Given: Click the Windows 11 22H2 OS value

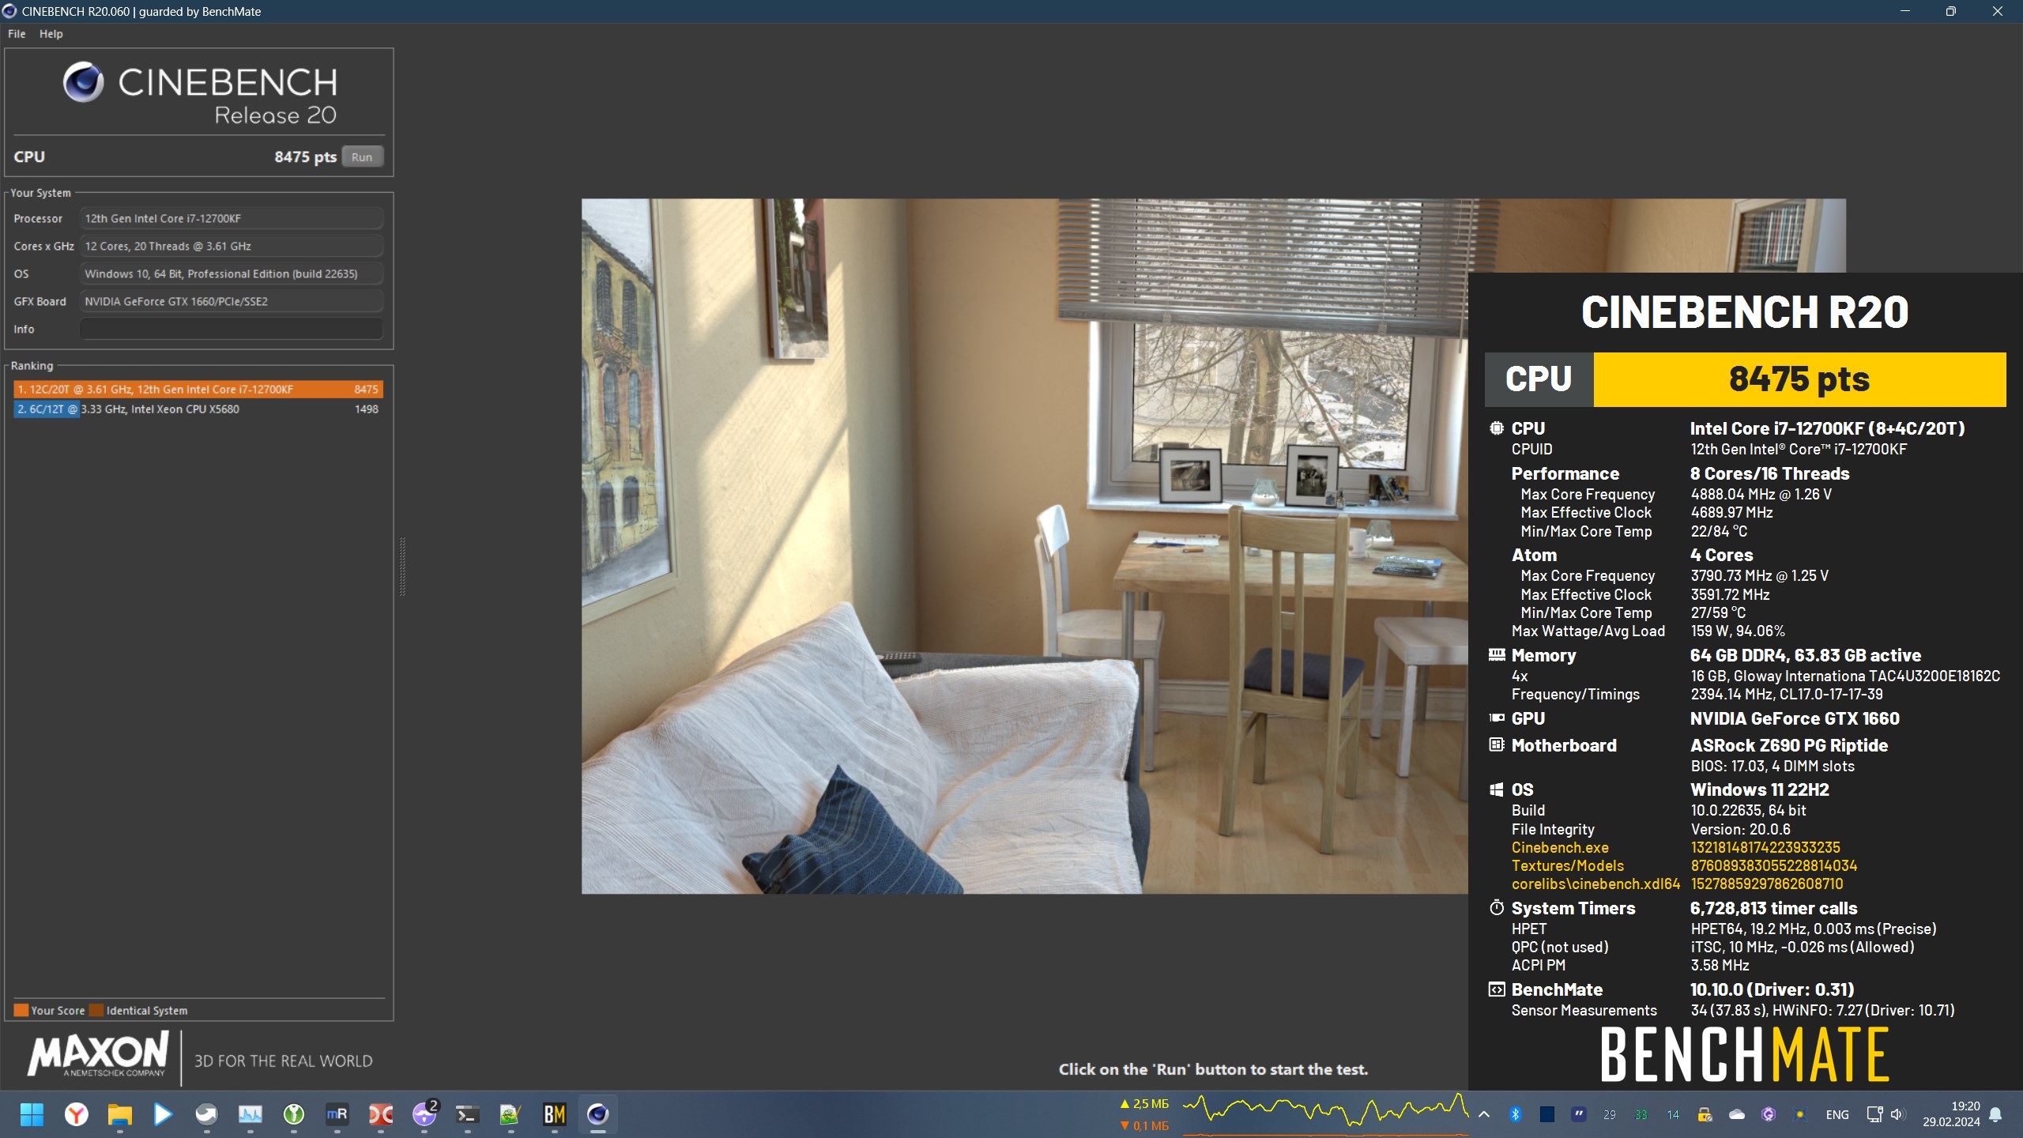Looking at the screenshot, I should coord(1760,789).
